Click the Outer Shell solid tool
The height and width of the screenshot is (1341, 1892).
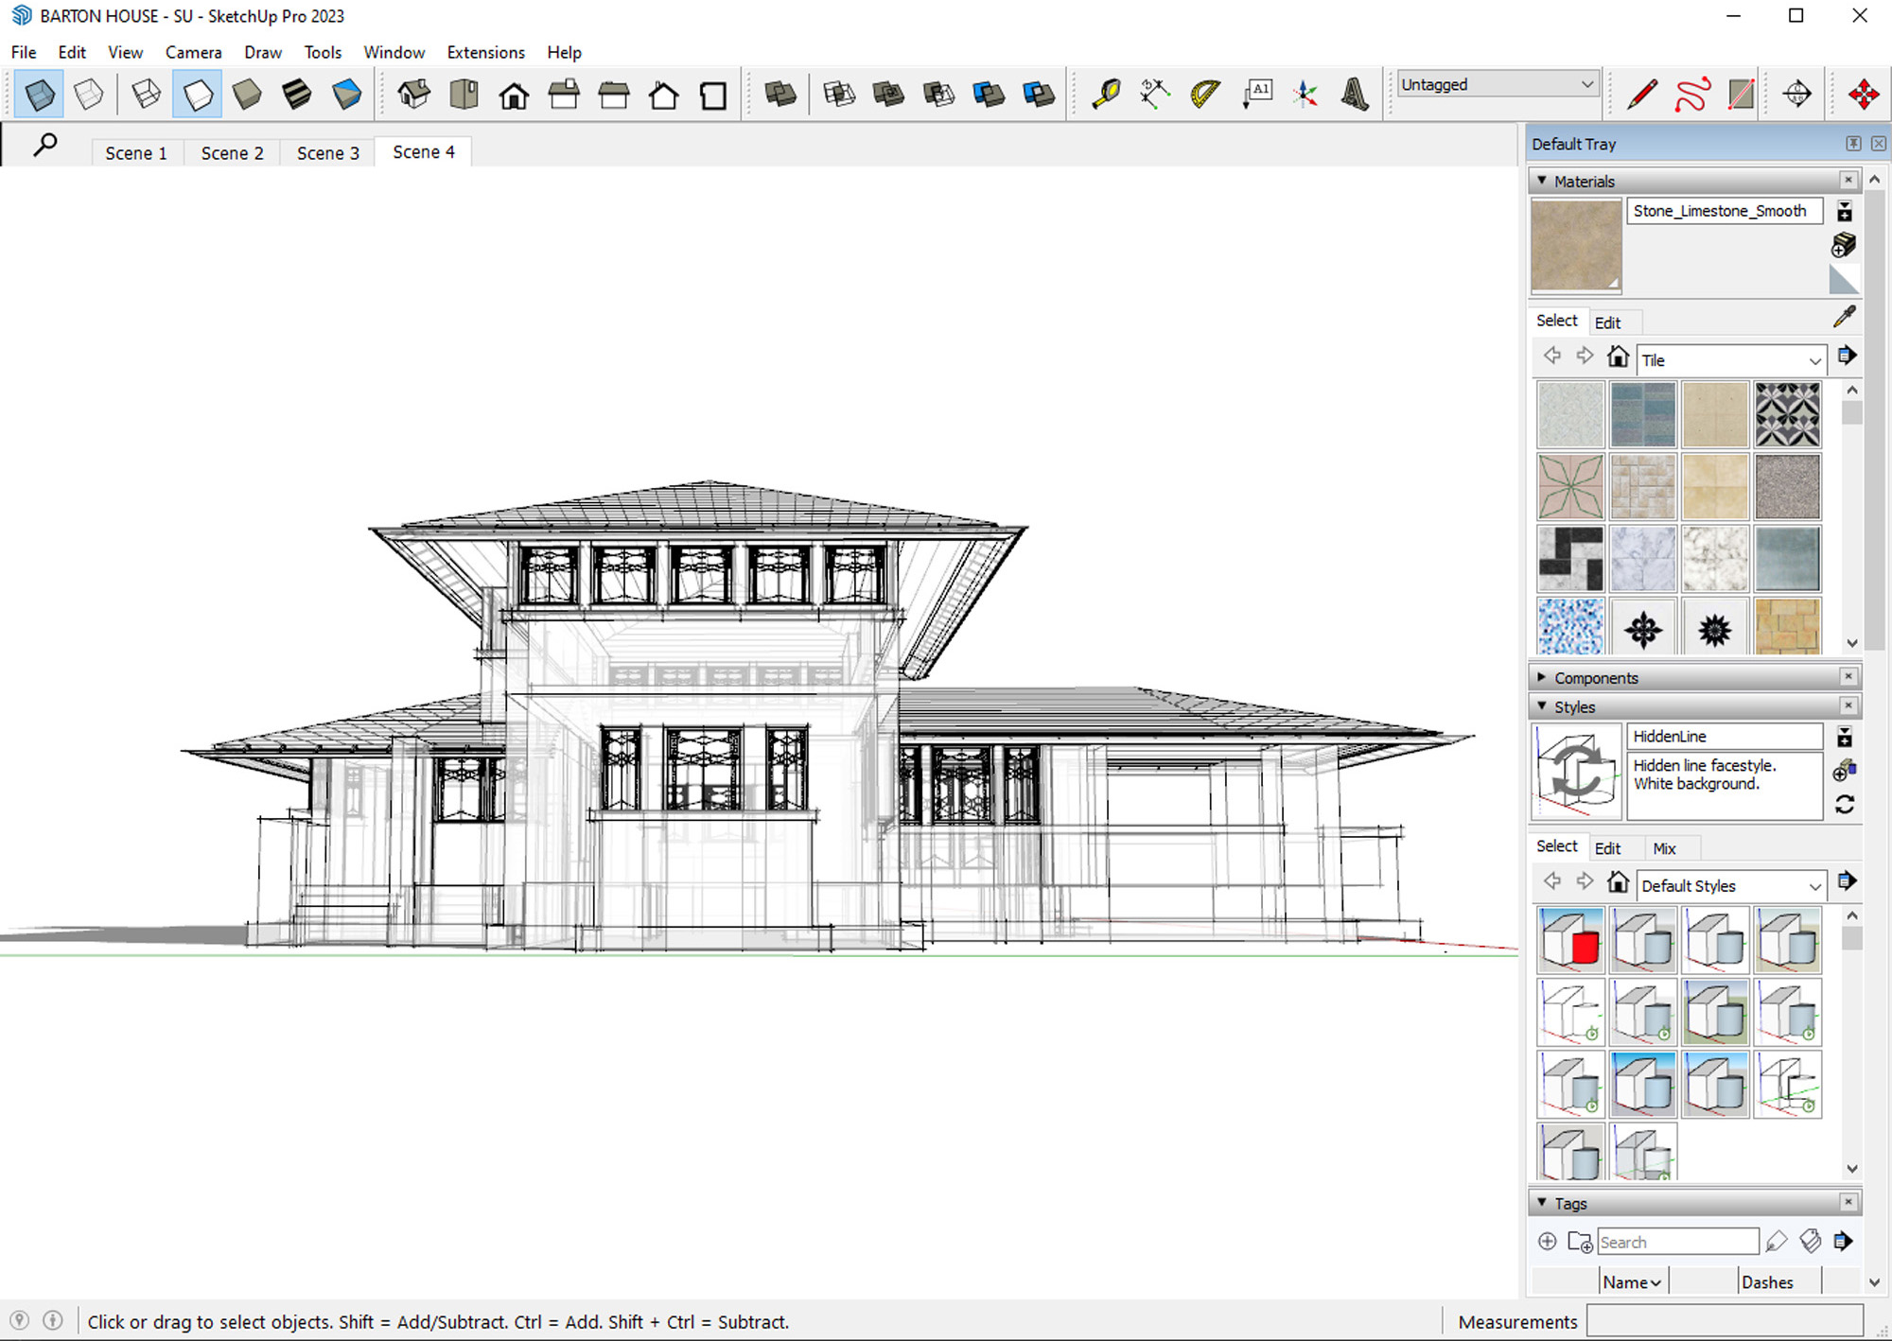(780, 94)
